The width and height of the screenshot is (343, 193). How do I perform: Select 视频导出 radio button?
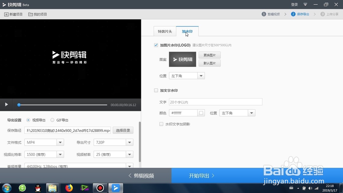28,120
